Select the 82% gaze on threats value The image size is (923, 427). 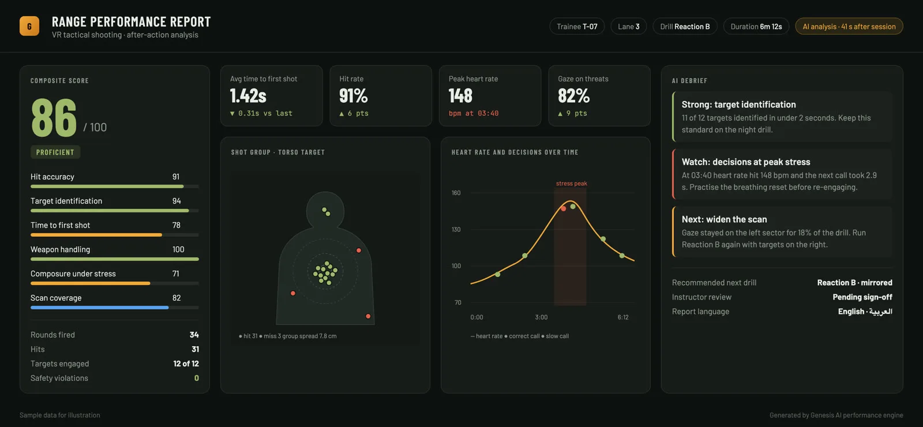pos(574,96)
